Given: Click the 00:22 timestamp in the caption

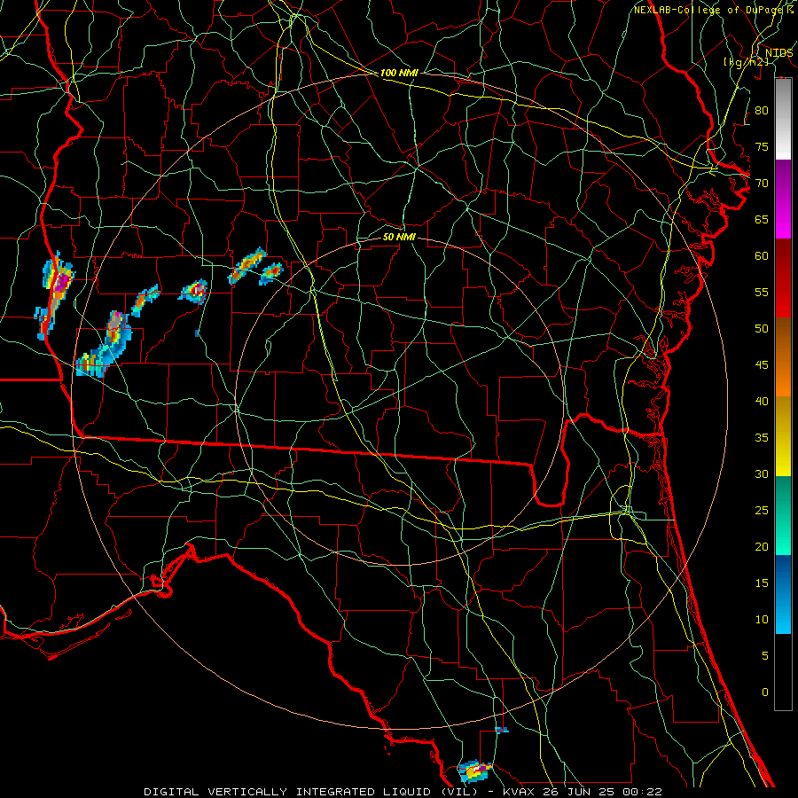Looking at the screenshot, I should [x=644, y=792].
